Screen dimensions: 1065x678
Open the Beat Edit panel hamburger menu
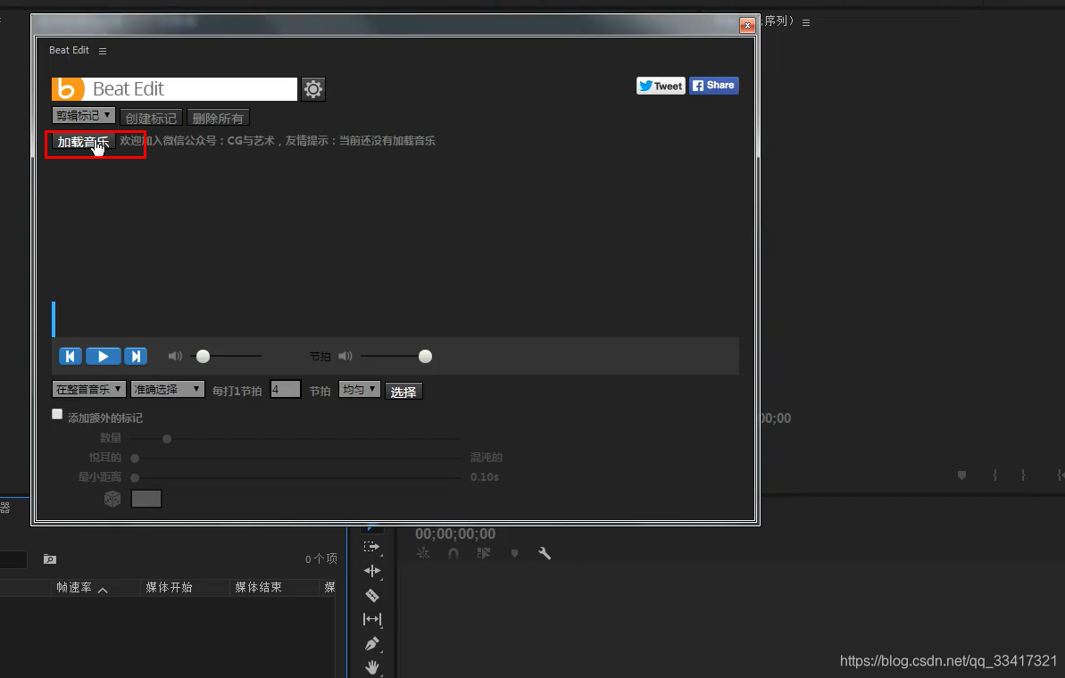coord(103,51)
